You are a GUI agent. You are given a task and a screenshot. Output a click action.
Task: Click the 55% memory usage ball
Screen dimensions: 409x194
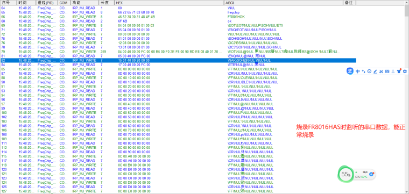(345, 175)
